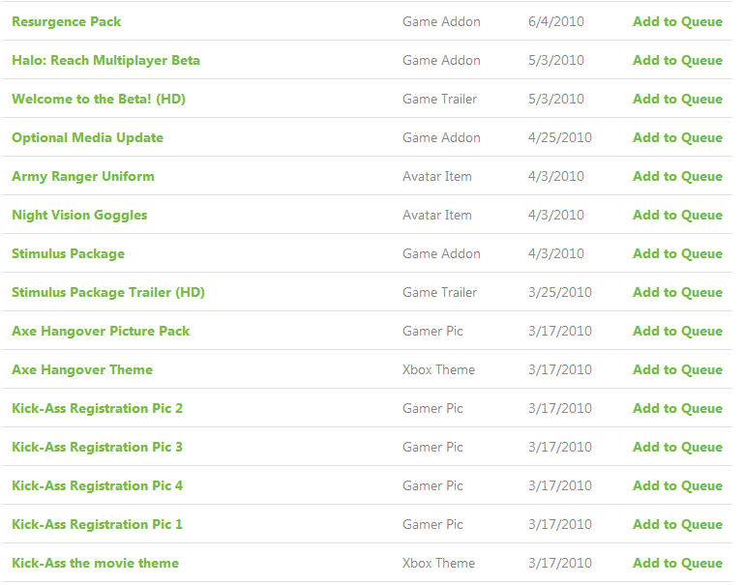Add Army Ranger Uniform to queue
This screenshot has height=585, width=744.
[x=677, y=176]
